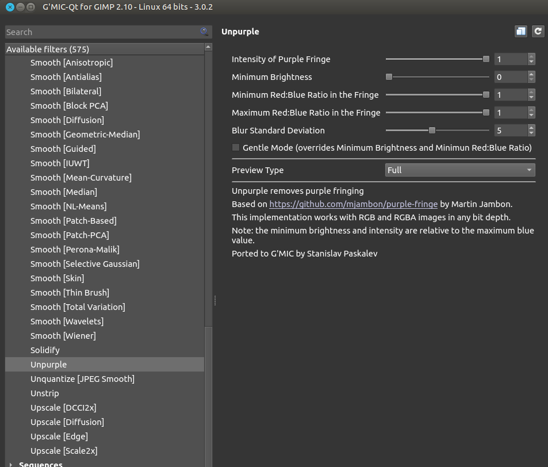This screenshot has width=548, height=467.
Task: Click the Blur Standard Deviation value box
Action: [511, 131]
